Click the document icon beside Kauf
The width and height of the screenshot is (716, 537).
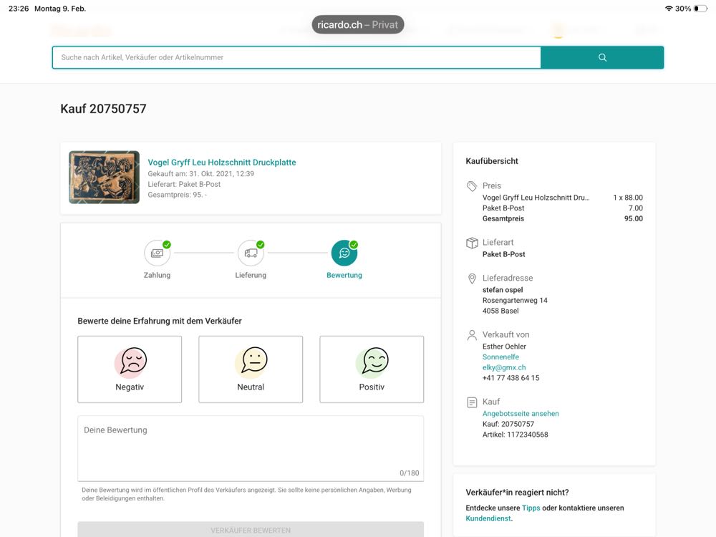pos(472,402)
